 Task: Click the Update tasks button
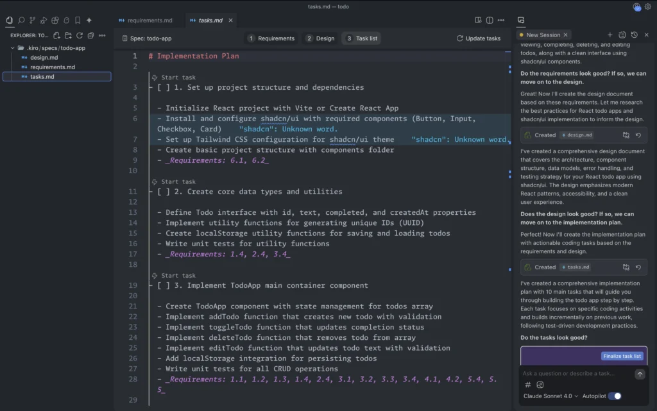coord(478,38)
